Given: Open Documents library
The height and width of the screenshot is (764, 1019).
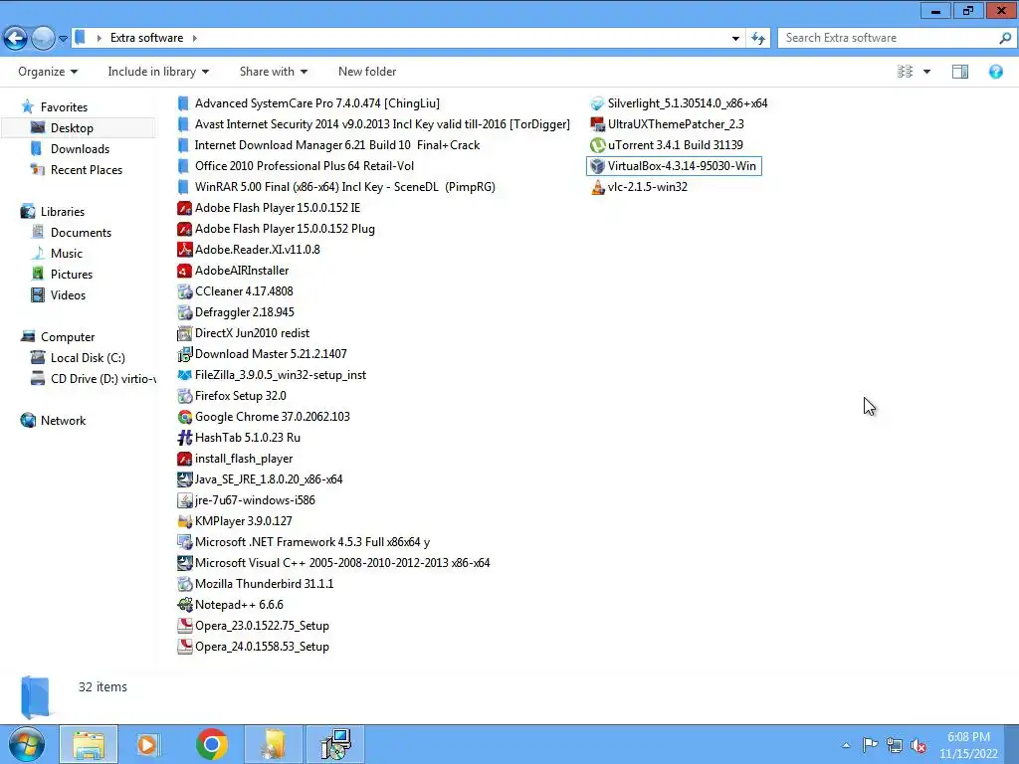Looking at the screenshot, I should (x=81, y=233).
